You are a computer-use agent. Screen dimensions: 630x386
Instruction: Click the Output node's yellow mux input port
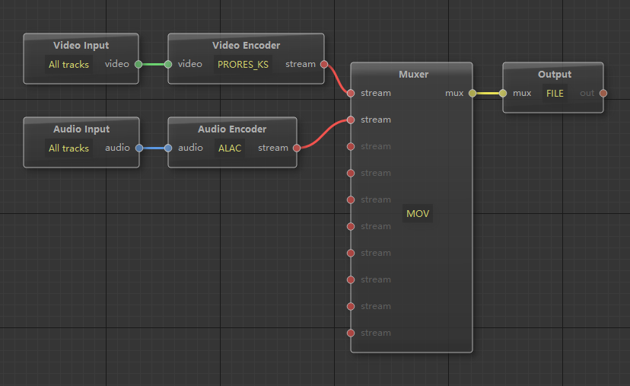[x=503, y=94]
